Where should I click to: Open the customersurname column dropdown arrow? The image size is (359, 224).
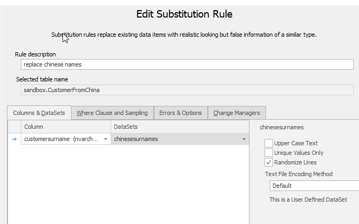tap(105, 139)
